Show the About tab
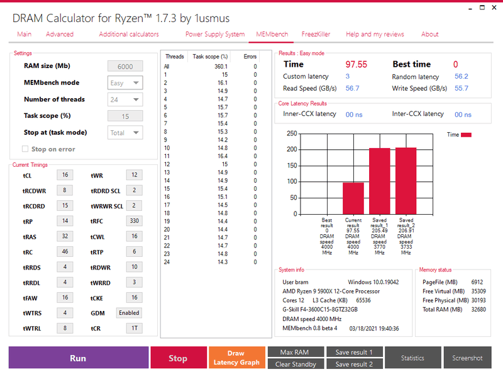 [x=429, y=34]
